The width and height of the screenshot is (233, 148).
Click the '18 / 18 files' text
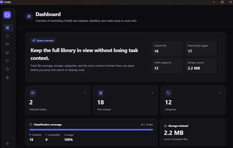(147, 125)
